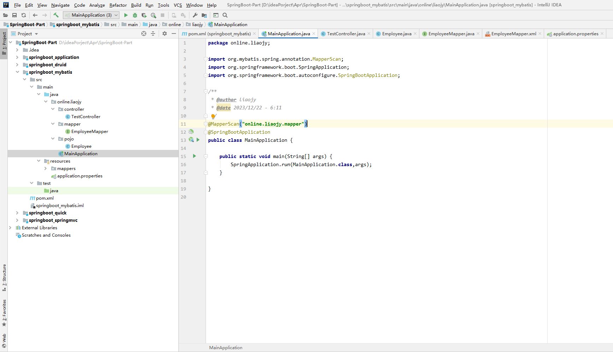Click the locate/scroll-from-source target icon
The width and height of the screenshot is (613, 352).
click(144, 34)
